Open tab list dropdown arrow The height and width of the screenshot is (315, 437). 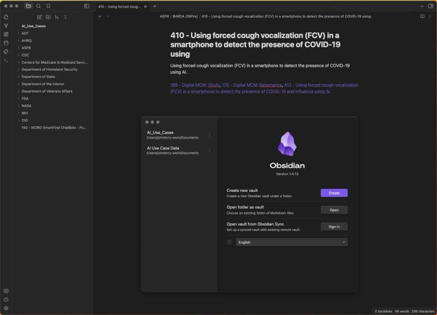point(422,6)
